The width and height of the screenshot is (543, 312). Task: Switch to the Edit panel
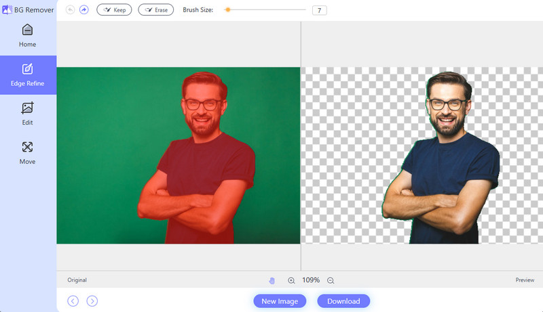pos(28,114)
